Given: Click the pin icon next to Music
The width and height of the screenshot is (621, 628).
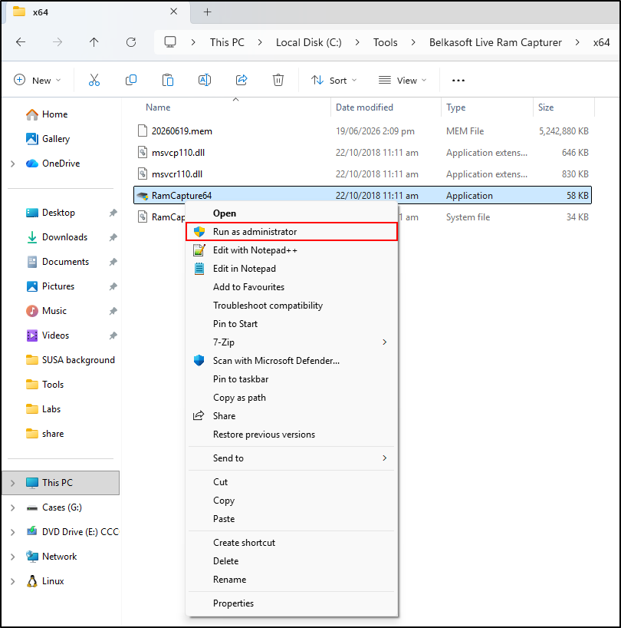Looking at the screenshot, I should click(113, 311).
